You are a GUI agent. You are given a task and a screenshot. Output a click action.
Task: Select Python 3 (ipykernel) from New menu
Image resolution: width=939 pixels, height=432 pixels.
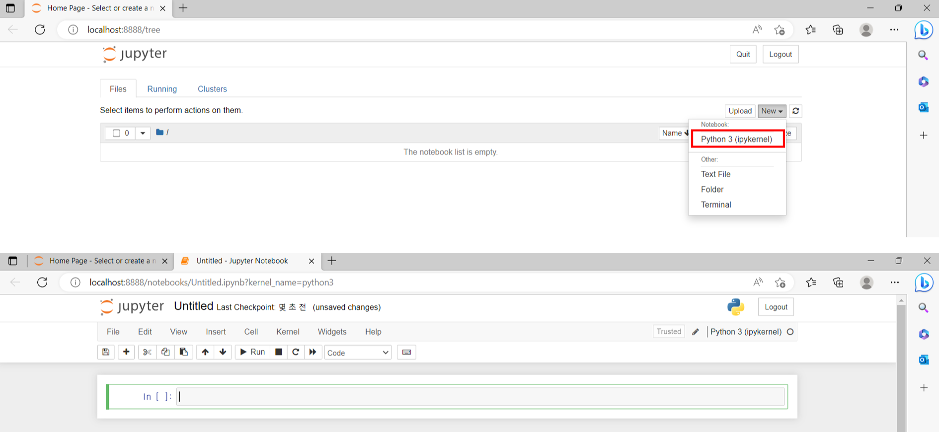point(737,139)
